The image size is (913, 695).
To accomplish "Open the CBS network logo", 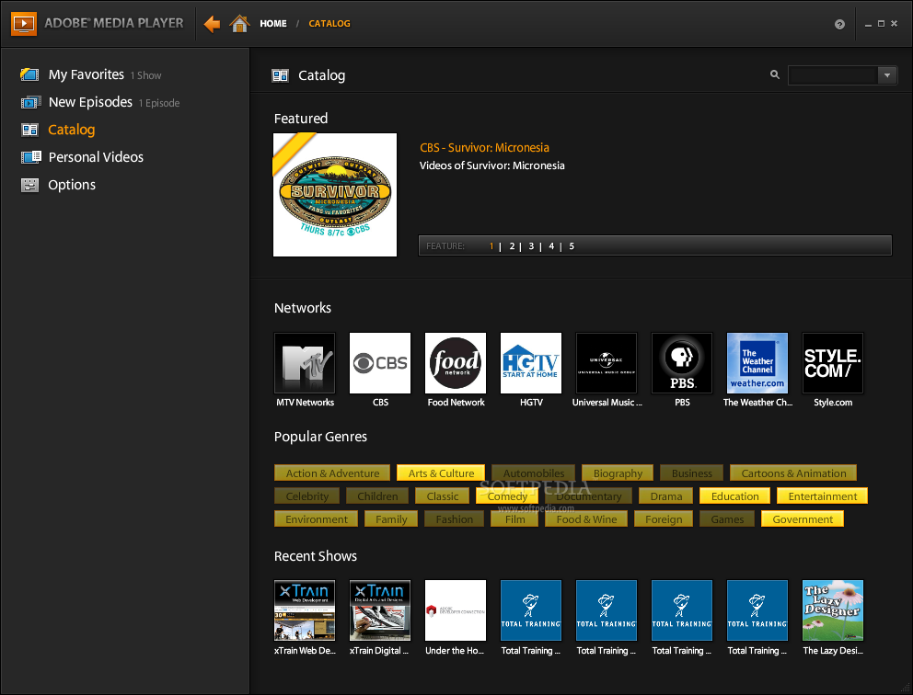I will pos(379,363).
